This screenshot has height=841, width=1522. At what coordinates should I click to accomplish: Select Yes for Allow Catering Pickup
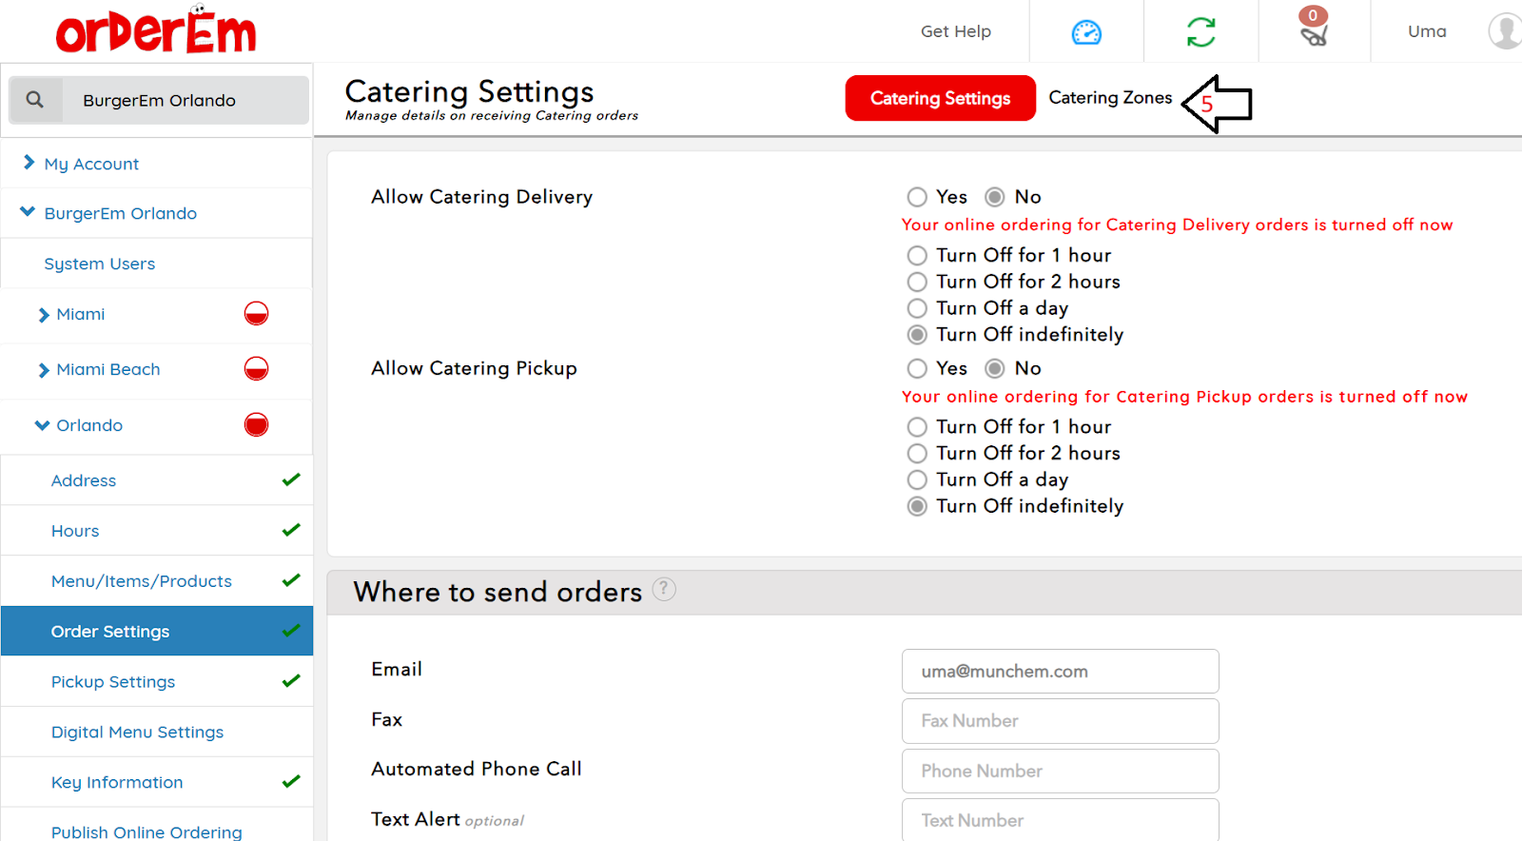tap(917, 368)
